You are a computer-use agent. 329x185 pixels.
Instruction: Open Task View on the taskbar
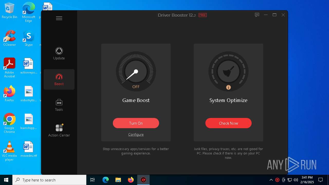click(93, 180)
